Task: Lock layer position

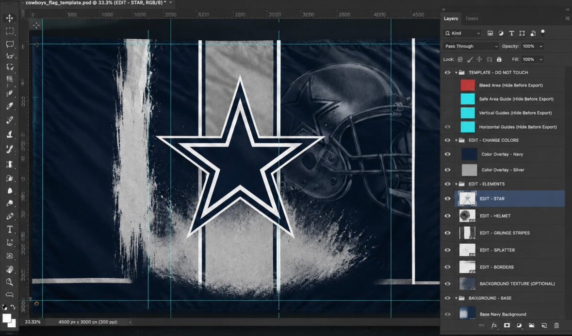Action: (x=479, y=59)
